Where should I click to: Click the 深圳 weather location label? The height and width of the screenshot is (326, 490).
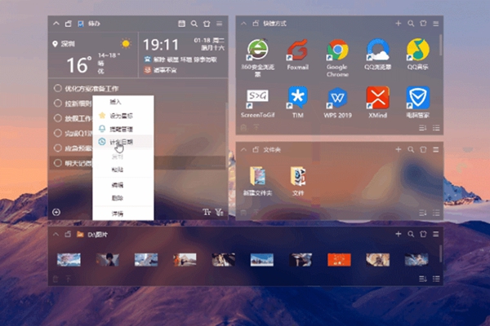click(67, 43)
